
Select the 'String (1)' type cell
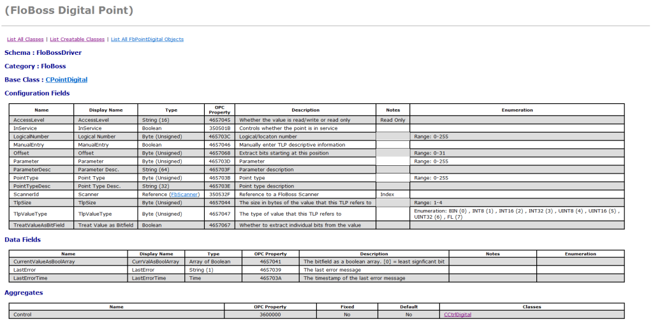[x=213, y=270]
